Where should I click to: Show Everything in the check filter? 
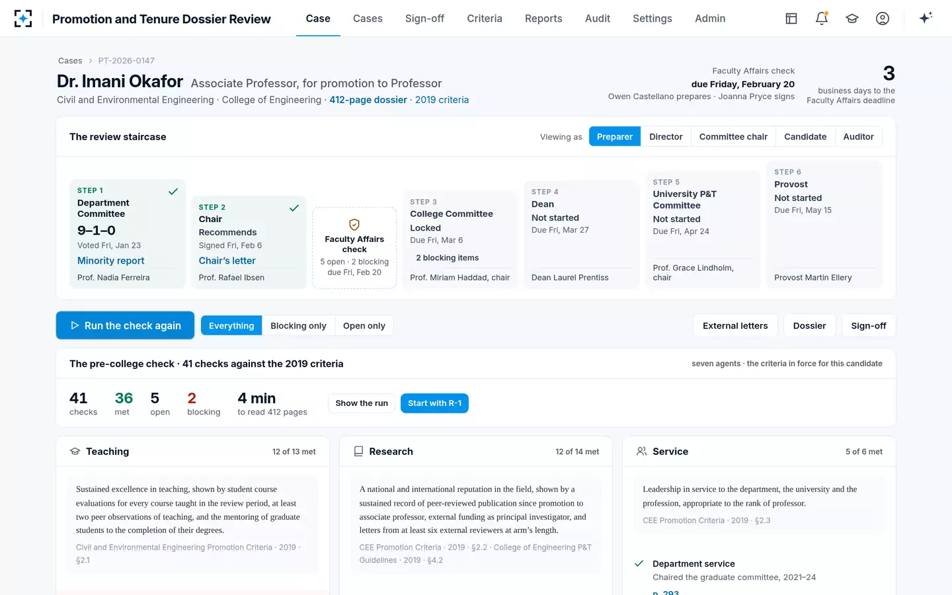(231, 326)
